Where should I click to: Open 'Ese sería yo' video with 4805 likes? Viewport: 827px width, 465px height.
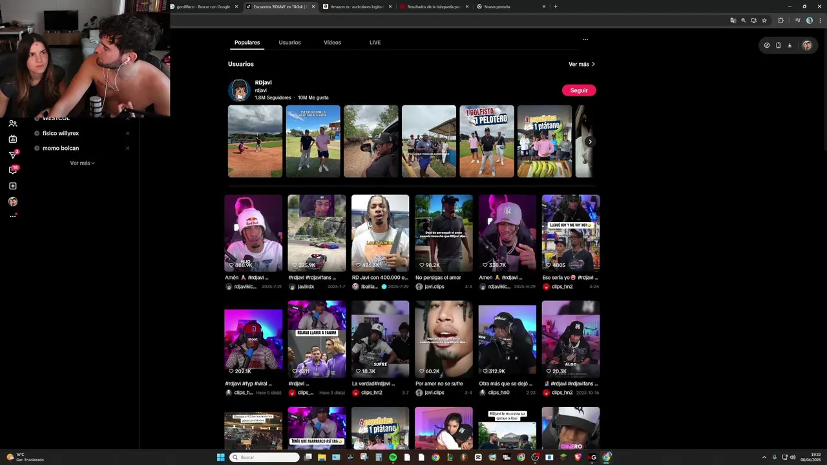(571, 233)
